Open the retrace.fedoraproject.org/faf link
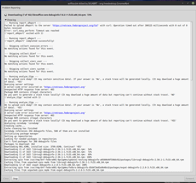Viewport: 196px width, 183px height. click(x=75, y=26)
